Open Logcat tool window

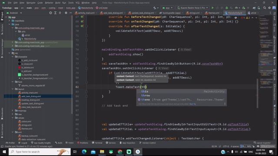tap(23, 143)
